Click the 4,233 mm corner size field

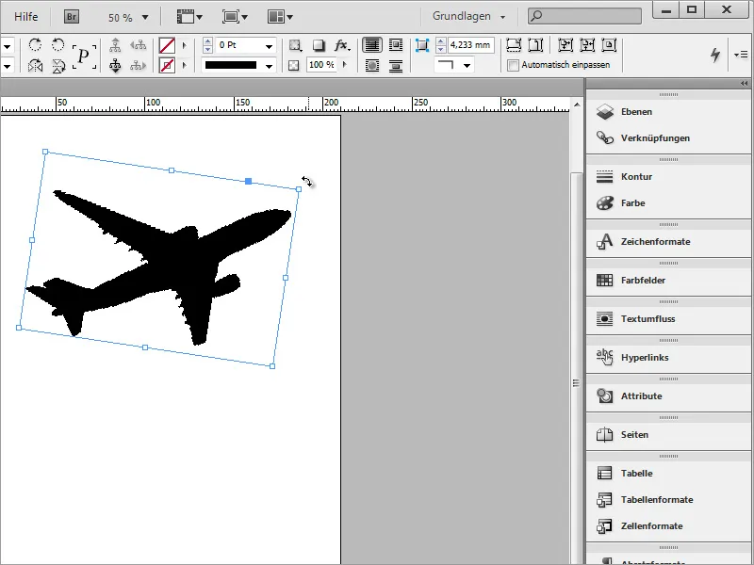tap(470, 45)
